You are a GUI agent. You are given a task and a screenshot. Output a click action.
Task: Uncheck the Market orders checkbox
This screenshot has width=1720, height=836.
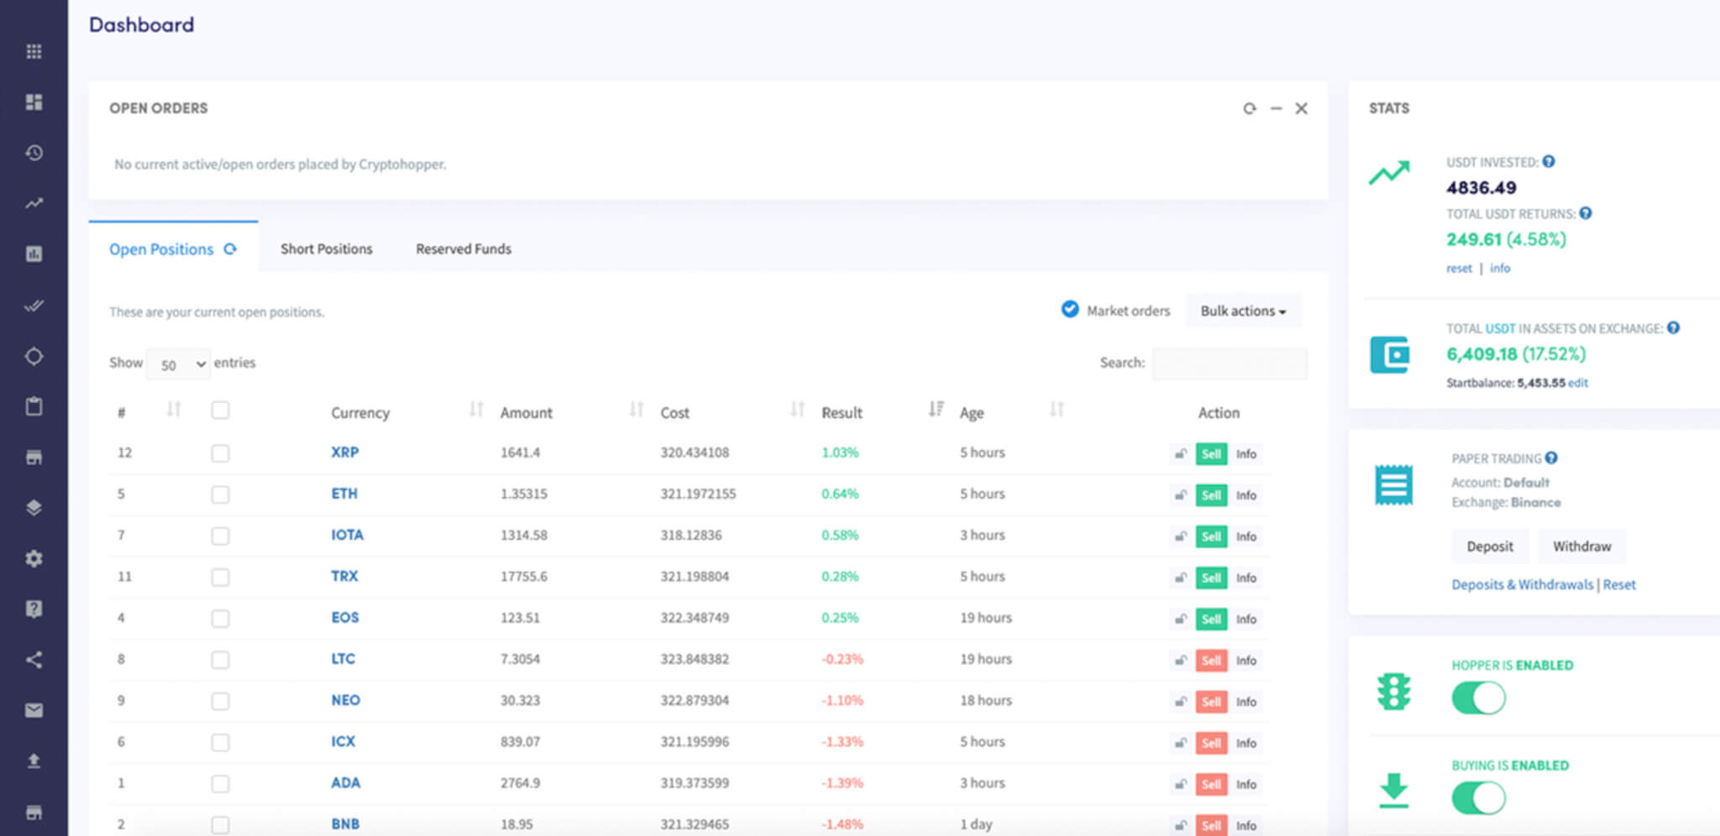point(1070,310)
